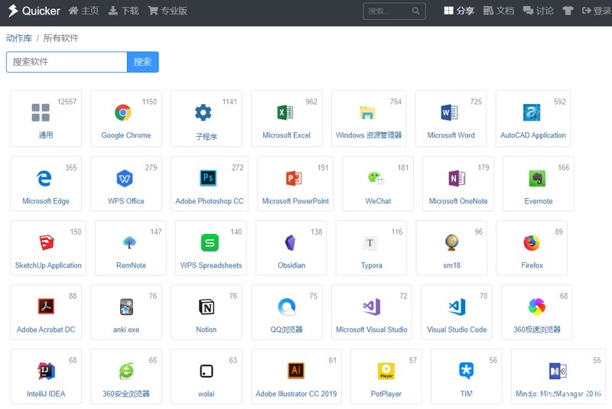The width and height of the screenshot is (612, 409).
Task: Click the Quicker logo in navbar
Action: 34,11
